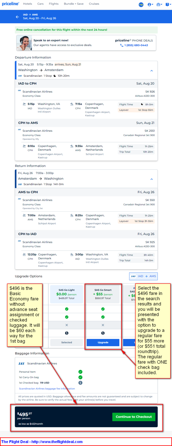Click green check next to 1st Carry-On bag
This screenshot has width=172, height=446.
click(x=80, y=377)
